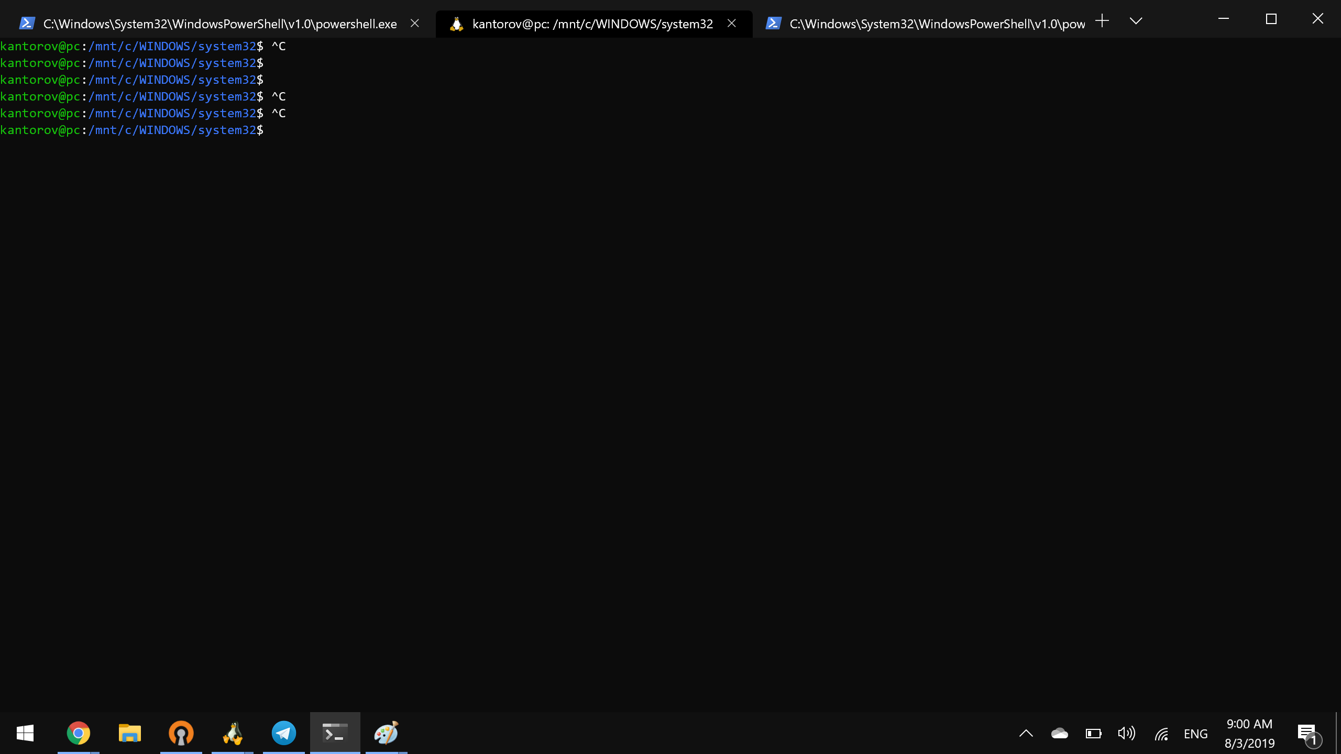Click the Windows Terminal taskbar icon
Image resolution: width=1341 pixels, height=754 pixels.
(335, 733)
